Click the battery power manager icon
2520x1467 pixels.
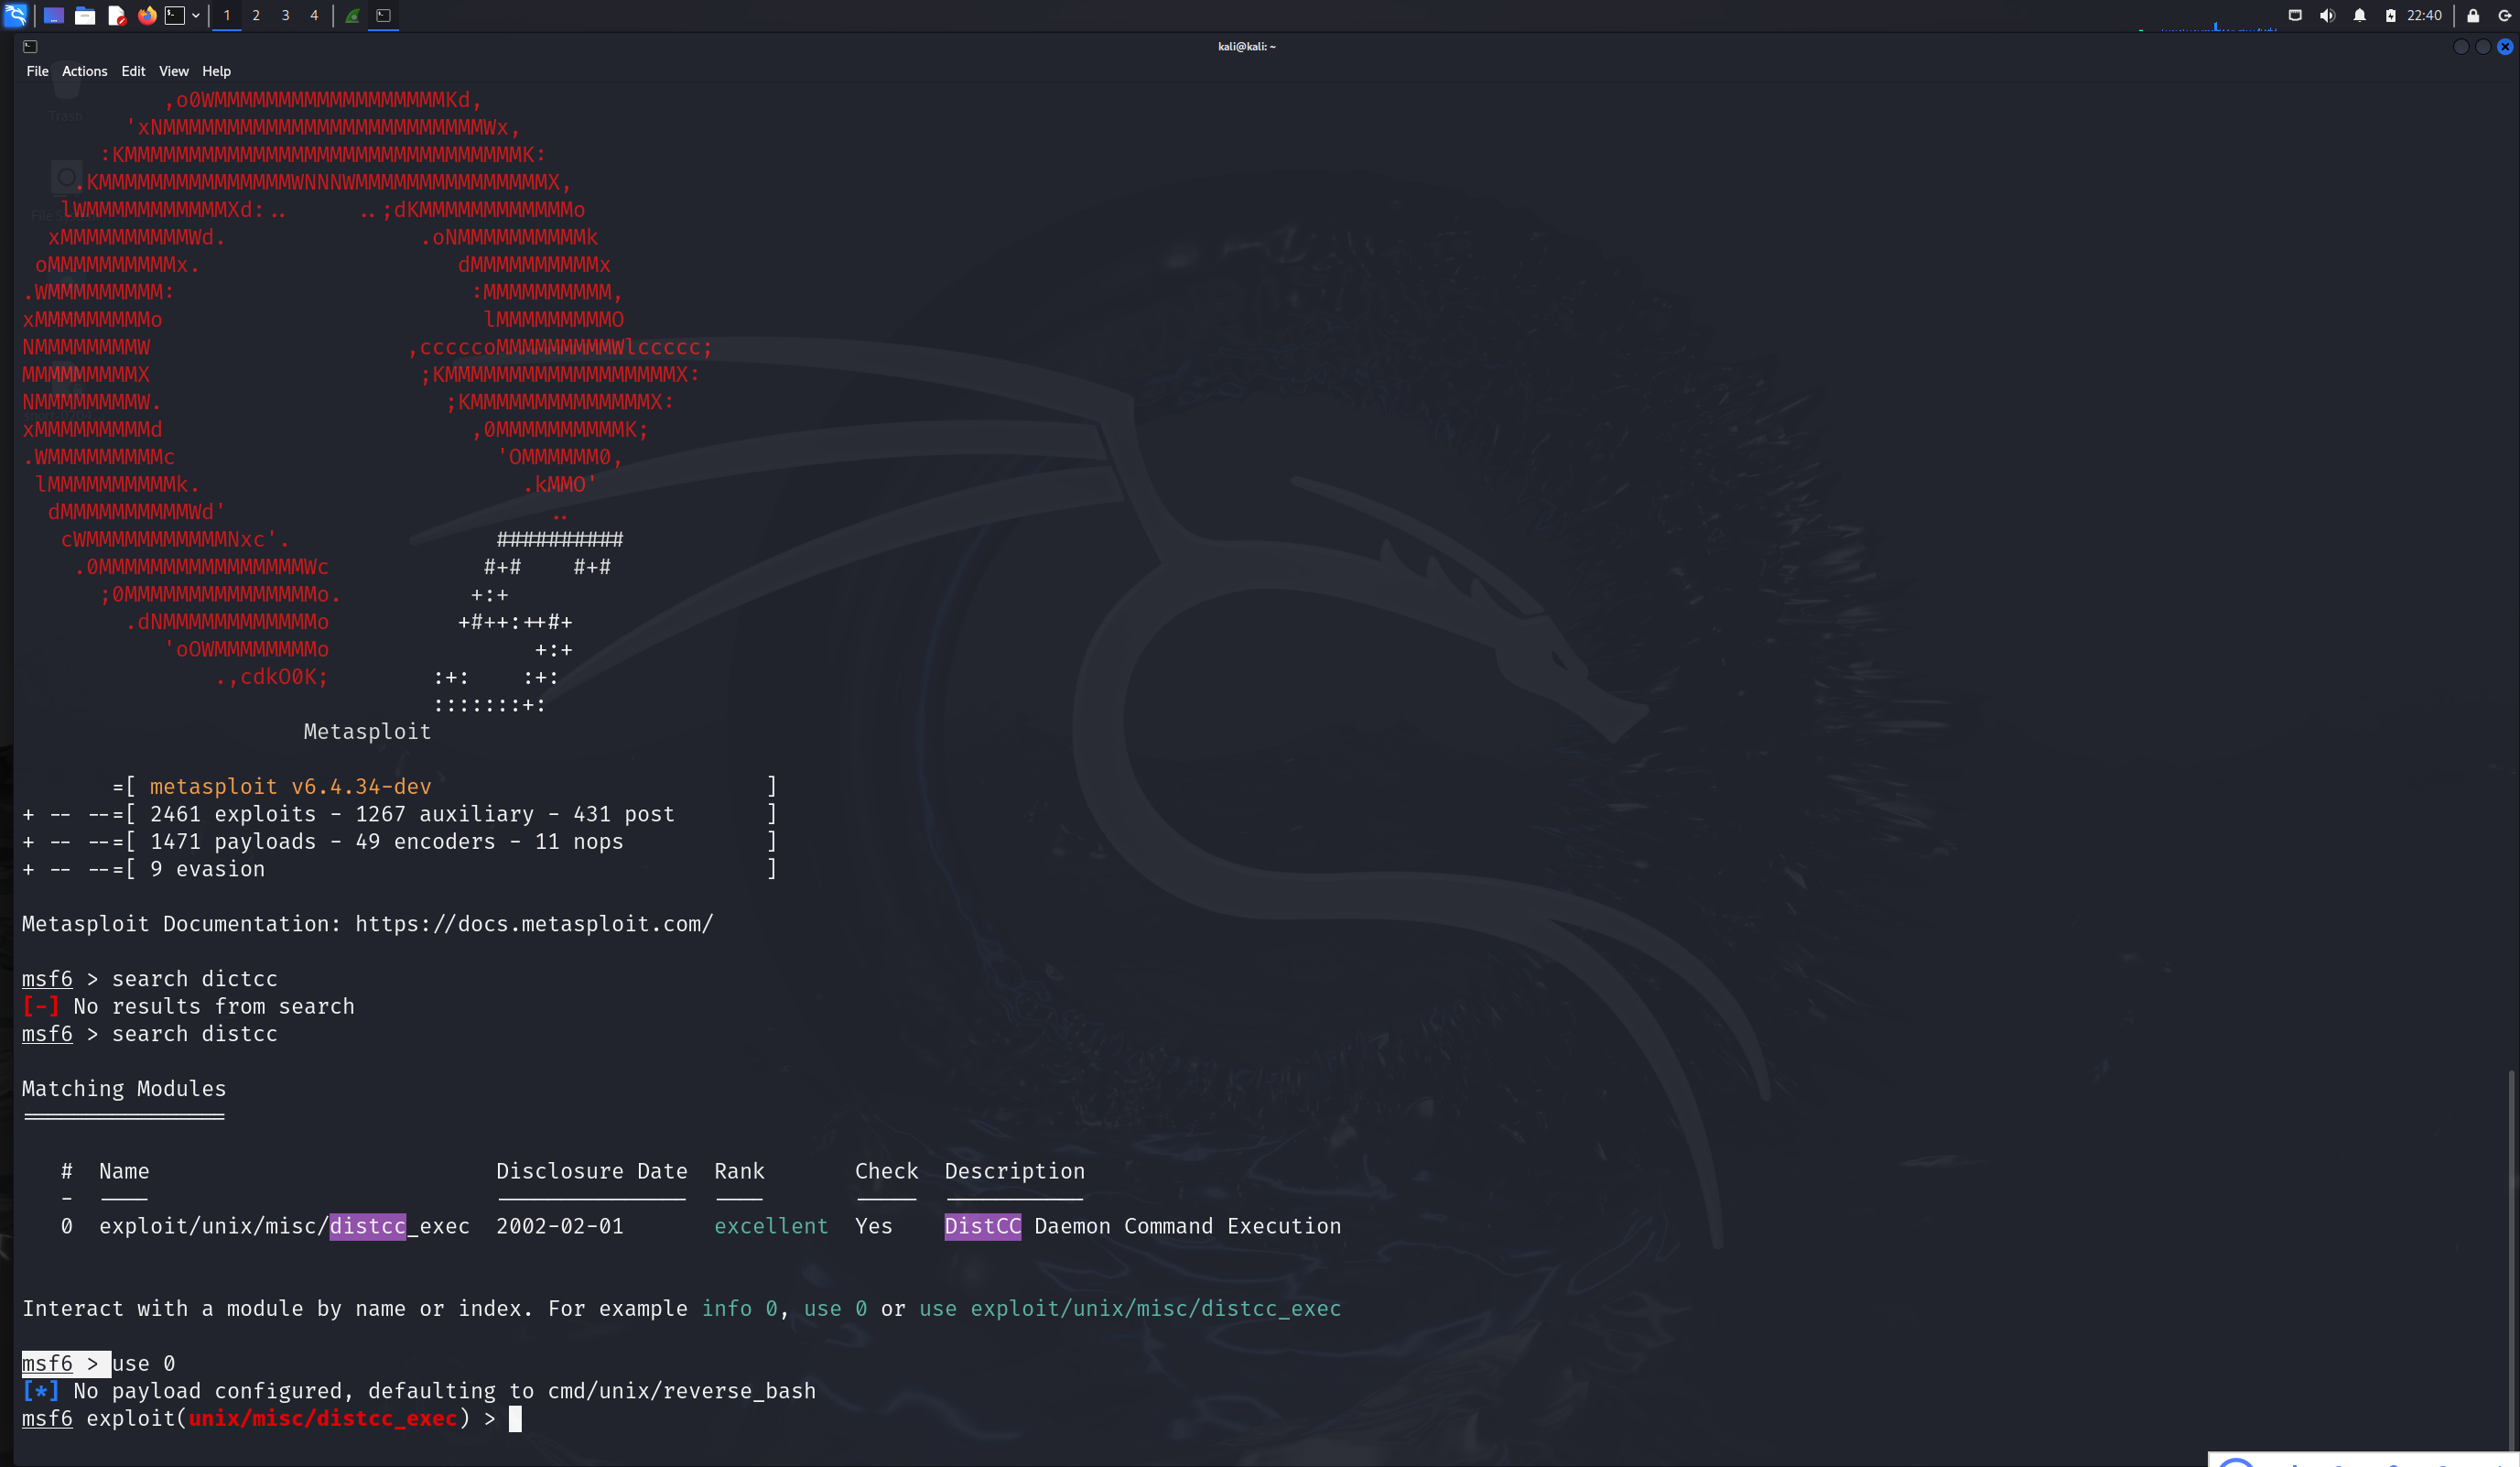pyautogui.click(x=2390, y=15)
